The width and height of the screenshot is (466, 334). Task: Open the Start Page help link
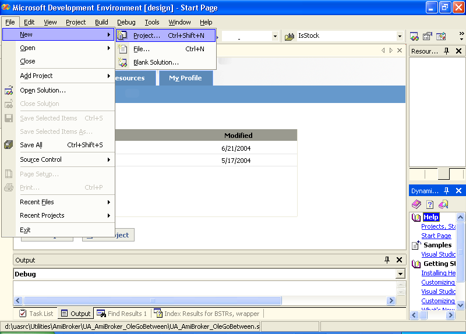(x=436, y=236)
